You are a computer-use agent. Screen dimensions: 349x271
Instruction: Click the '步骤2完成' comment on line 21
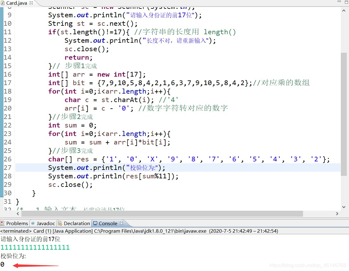77,117
